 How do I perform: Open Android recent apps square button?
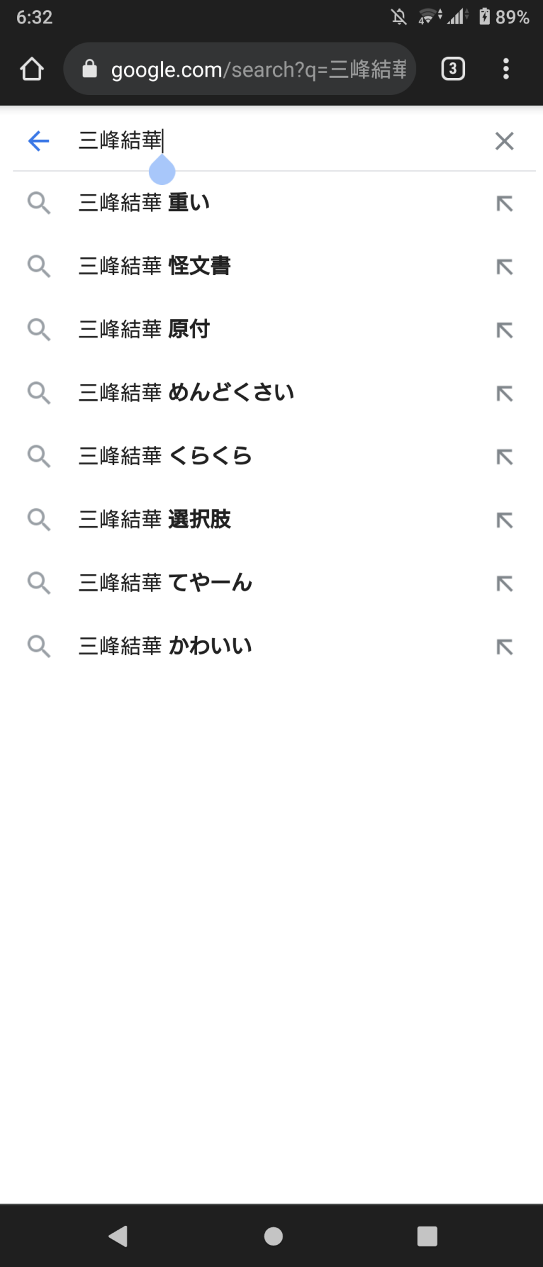[427, 1236]
